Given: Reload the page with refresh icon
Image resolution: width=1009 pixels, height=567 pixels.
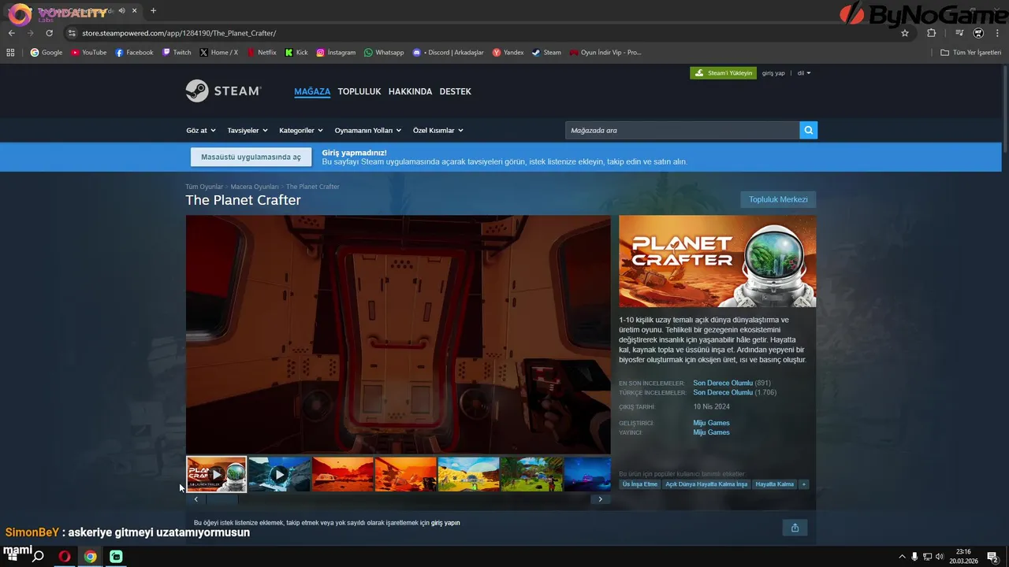Looking at the screenshot, I should point(49,33).
